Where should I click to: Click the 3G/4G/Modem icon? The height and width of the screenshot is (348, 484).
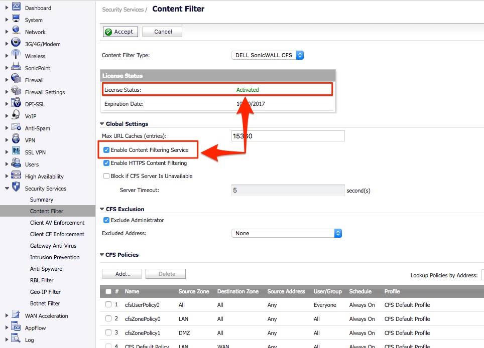pos(16,43)
